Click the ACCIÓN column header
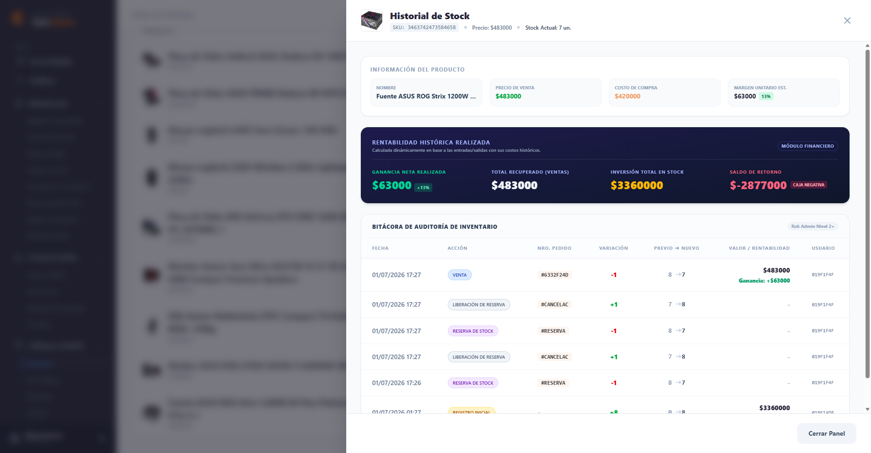 pos(457,248)
